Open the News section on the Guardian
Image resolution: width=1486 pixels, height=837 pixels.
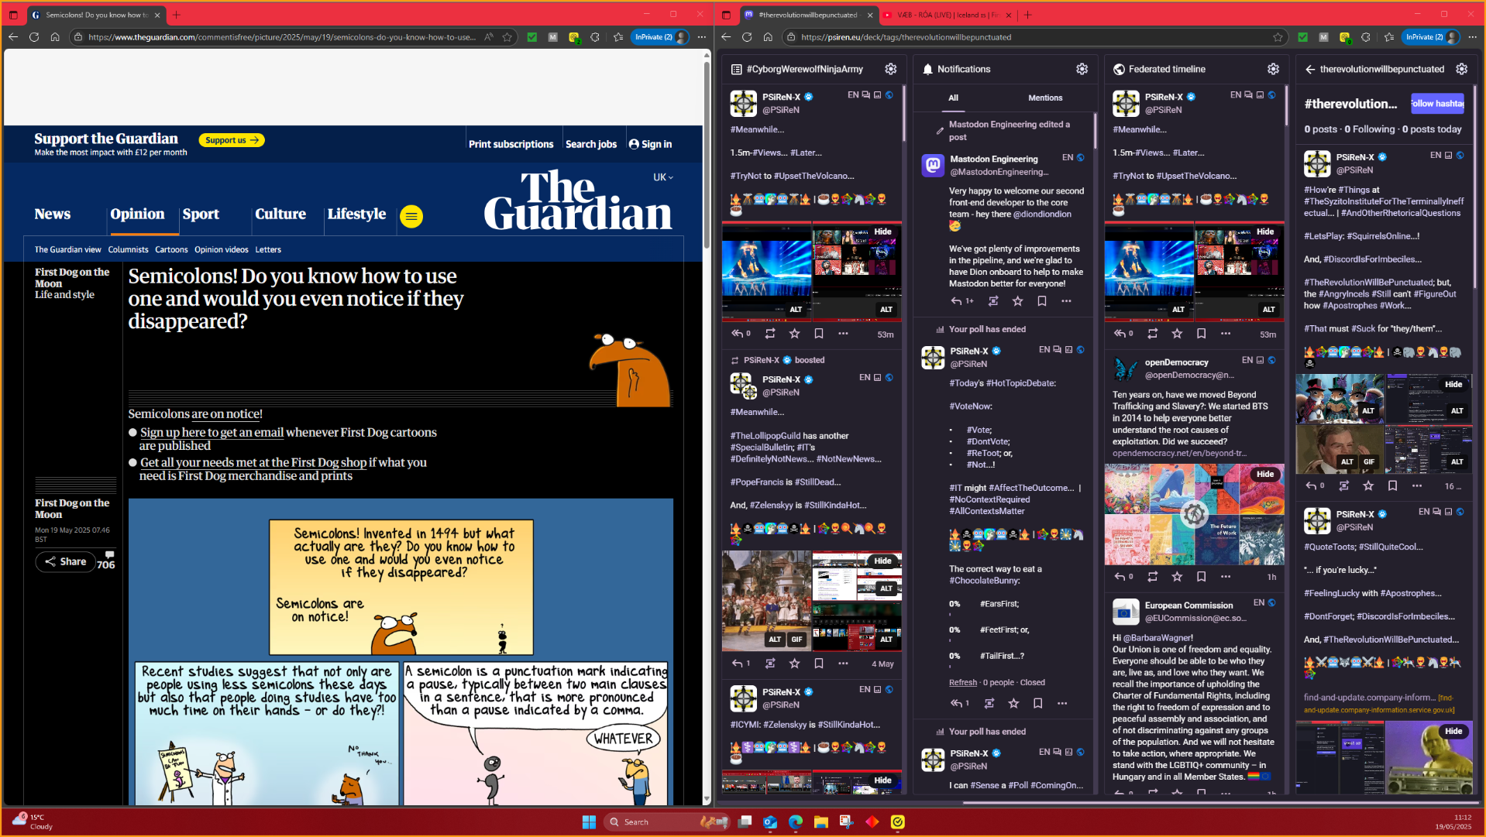52,214
